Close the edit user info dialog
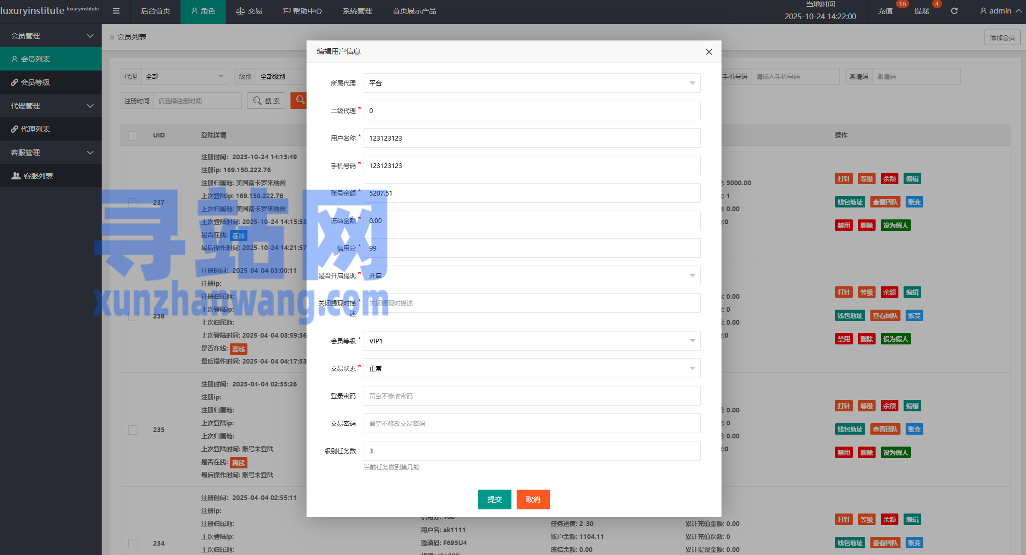The image size is (1026, 555). click(709, 52)
